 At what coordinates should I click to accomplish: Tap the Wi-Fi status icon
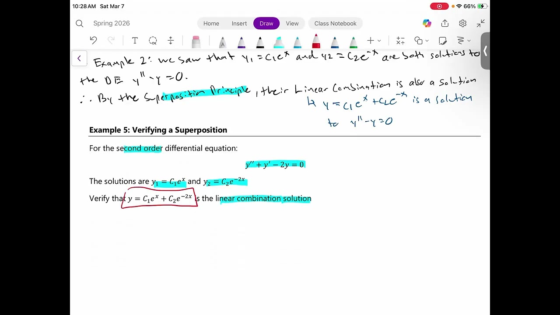[x=459, y=6]
